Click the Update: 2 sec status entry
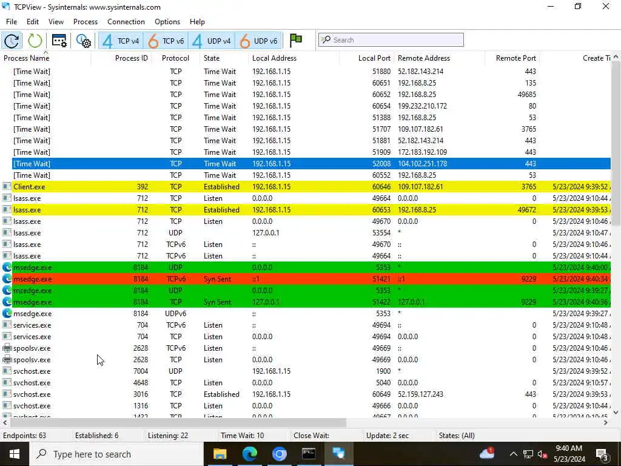Screen dimensions: 621x466 point(388,436)
